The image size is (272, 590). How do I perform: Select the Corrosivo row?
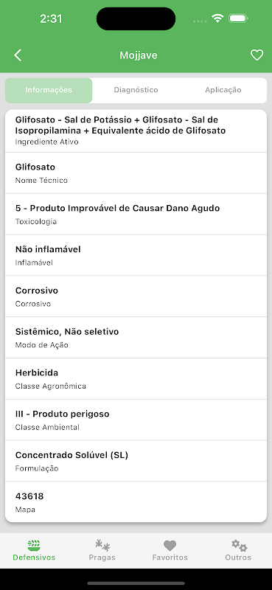coord(136,296)
